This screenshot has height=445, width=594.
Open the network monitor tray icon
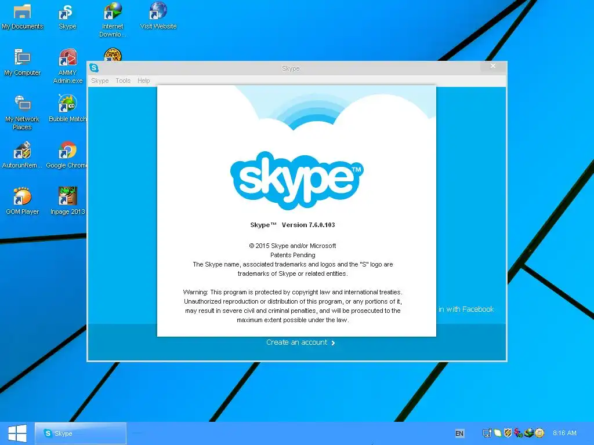point(487,433)
